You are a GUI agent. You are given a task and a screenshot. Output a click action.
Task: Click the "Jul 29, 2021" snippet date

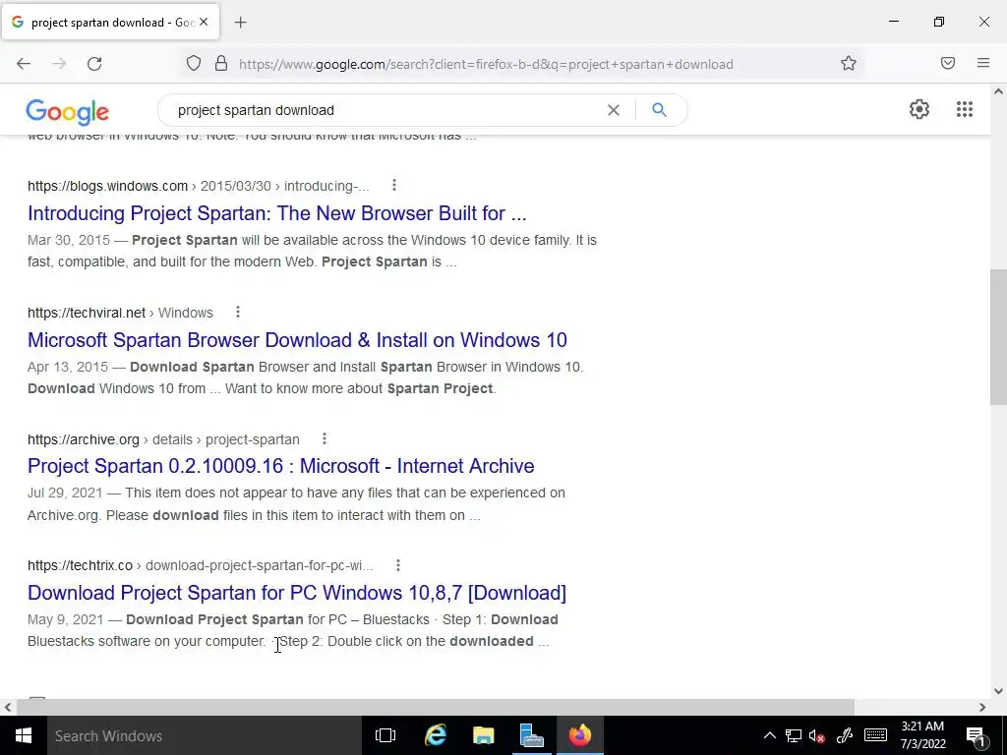(x=65, y=494)
